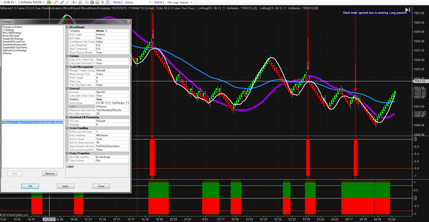The height and width of the screenshot is (222, 429).
Task: Select the crosshair cursor tool
Action: pyautogui.click(x=73, y=2)
